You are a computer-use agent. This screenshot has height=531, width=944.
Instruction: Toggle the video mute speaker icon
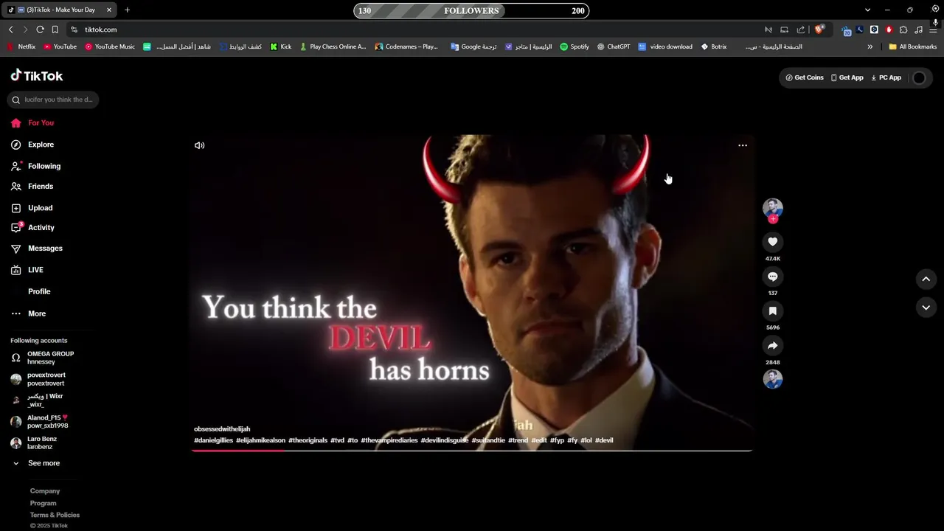pyautogui.click(x=199, y=145)
